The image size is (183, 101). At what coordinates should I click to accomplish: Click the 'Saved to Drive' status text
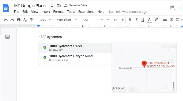coord(78,5)
